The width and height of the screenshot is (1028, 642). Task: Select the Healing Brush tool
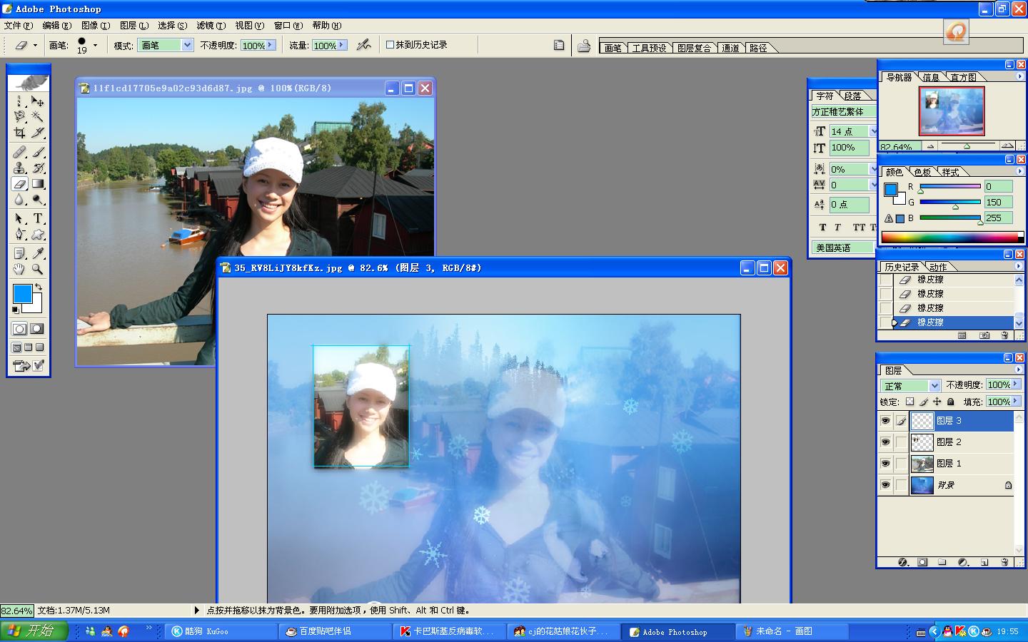click(19, 152)
